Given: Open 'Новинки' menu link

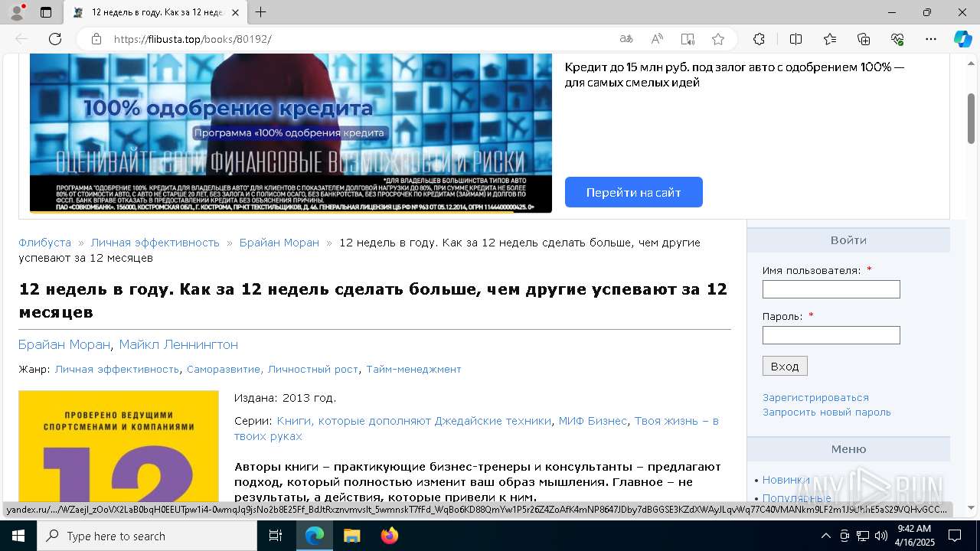Looking at the screenshot, I should click(x=786, y=481).
